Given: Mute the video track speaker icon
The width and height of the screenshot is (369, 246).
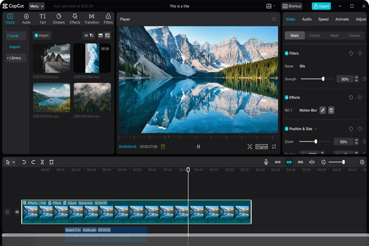Looking at the screenshot, I should click(17, 212).
